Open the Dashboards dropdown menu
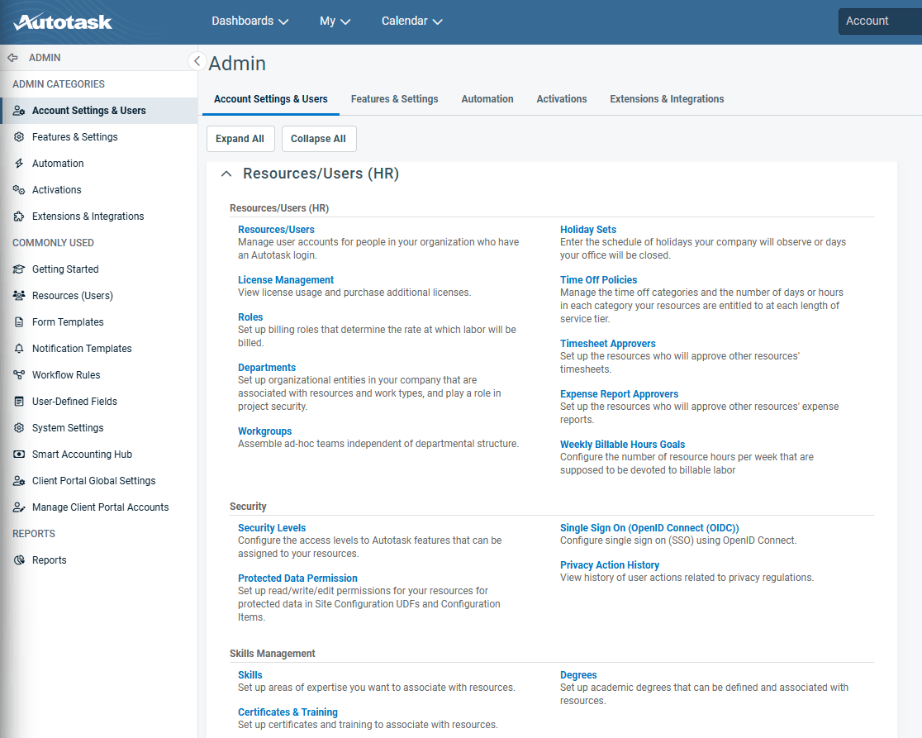The width and height of the screenshot is (922, 738). tap(250, 21)
